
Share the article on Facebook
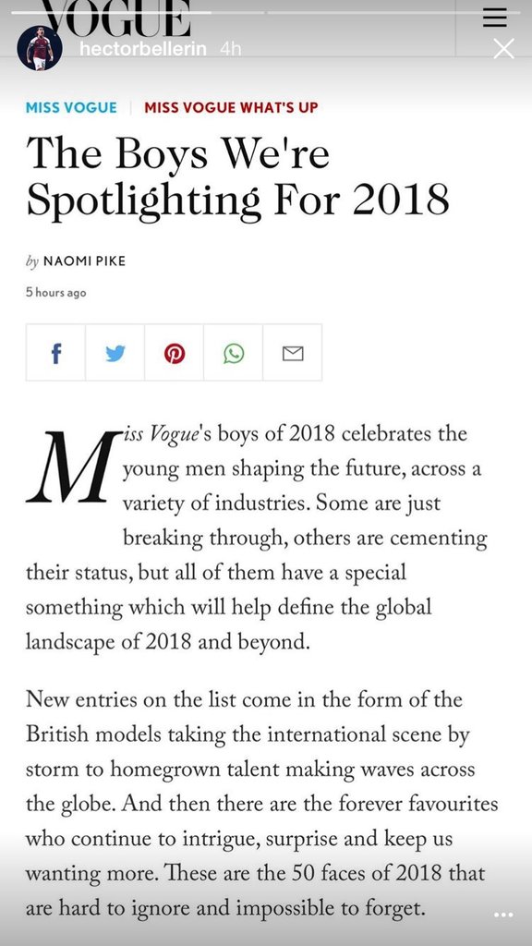coord(55,353)
